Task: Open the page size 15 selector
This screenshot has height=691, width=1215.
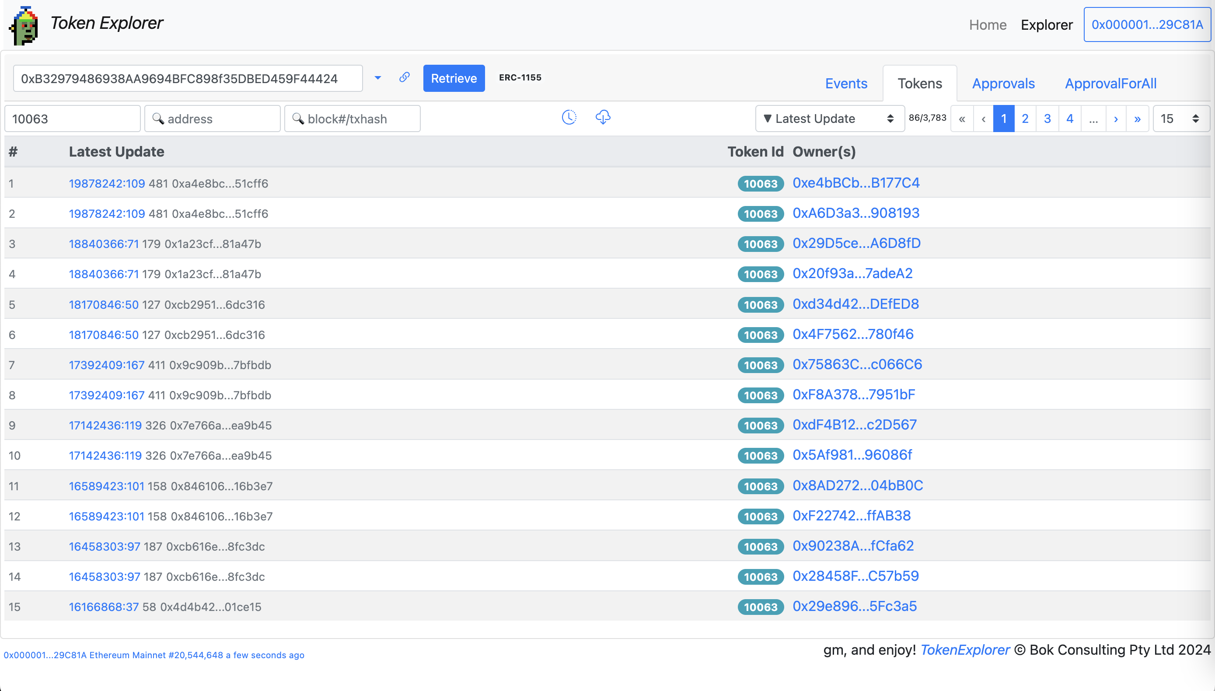Action: point(1180,119)
